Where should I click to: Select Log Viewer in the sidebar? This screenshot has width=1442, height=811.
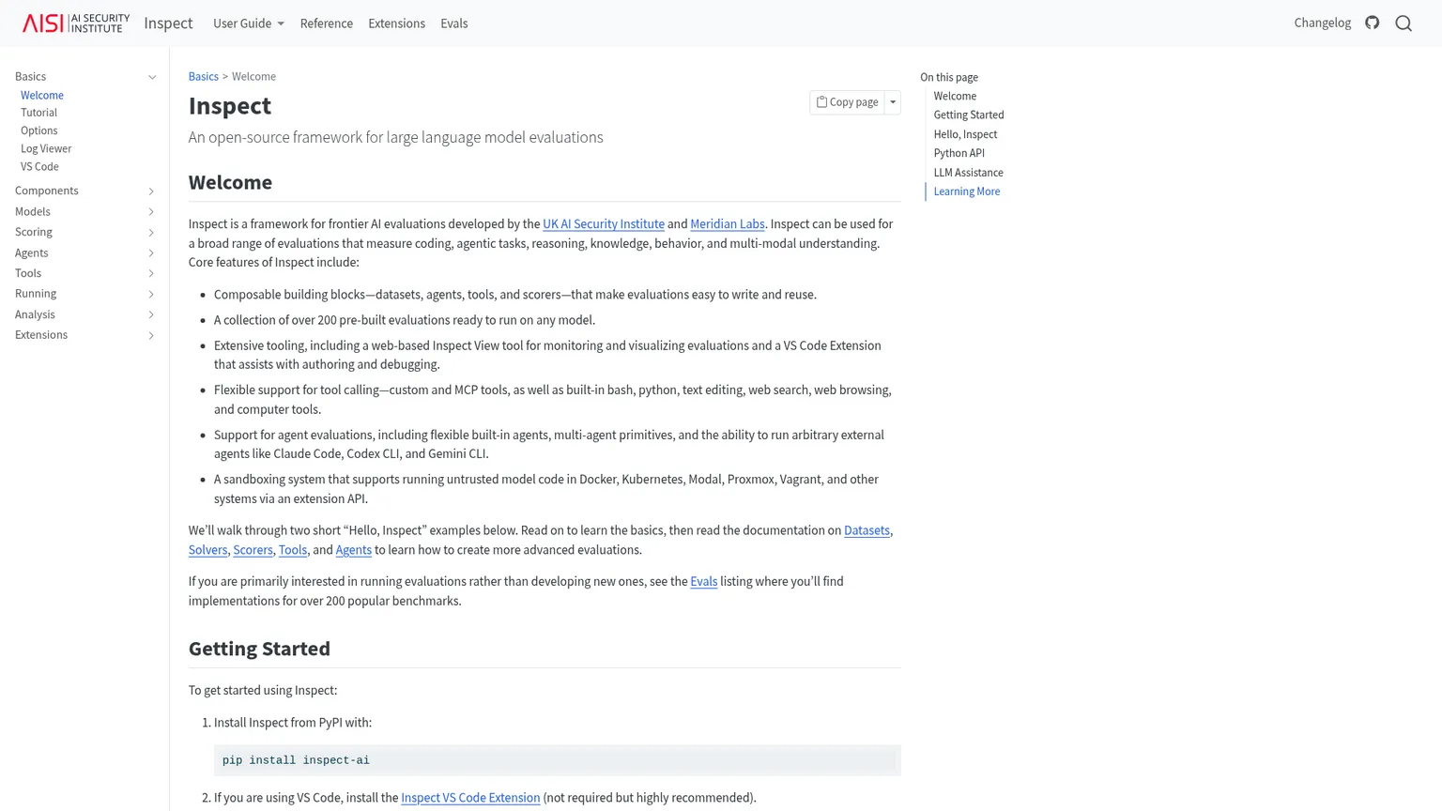46,148
